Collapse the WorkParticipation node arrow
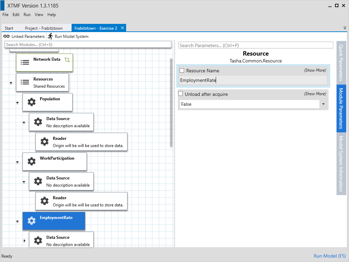This screenshot has width=349, height=262. 17,162
